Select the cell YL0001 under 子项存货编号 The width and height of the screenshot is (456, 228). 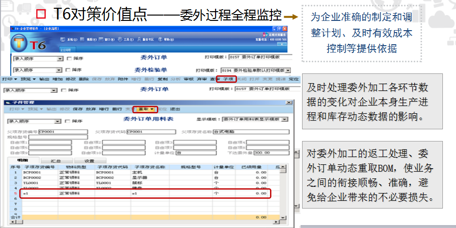(40, 183)
